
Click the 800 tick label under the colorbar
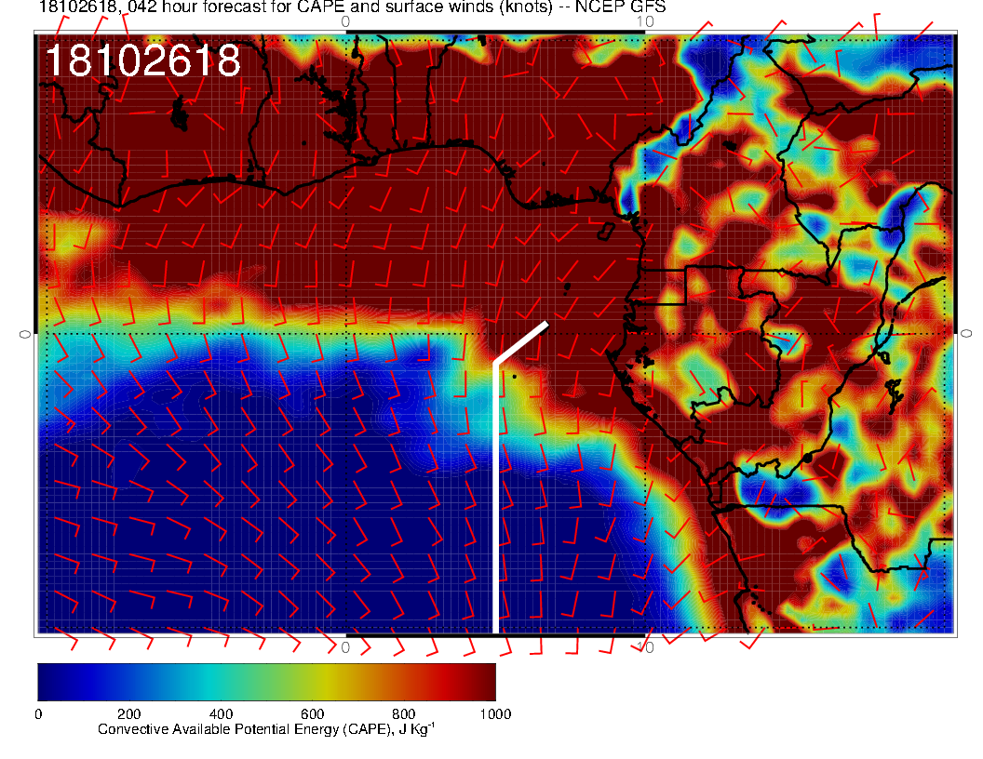(x=403, y=714)
